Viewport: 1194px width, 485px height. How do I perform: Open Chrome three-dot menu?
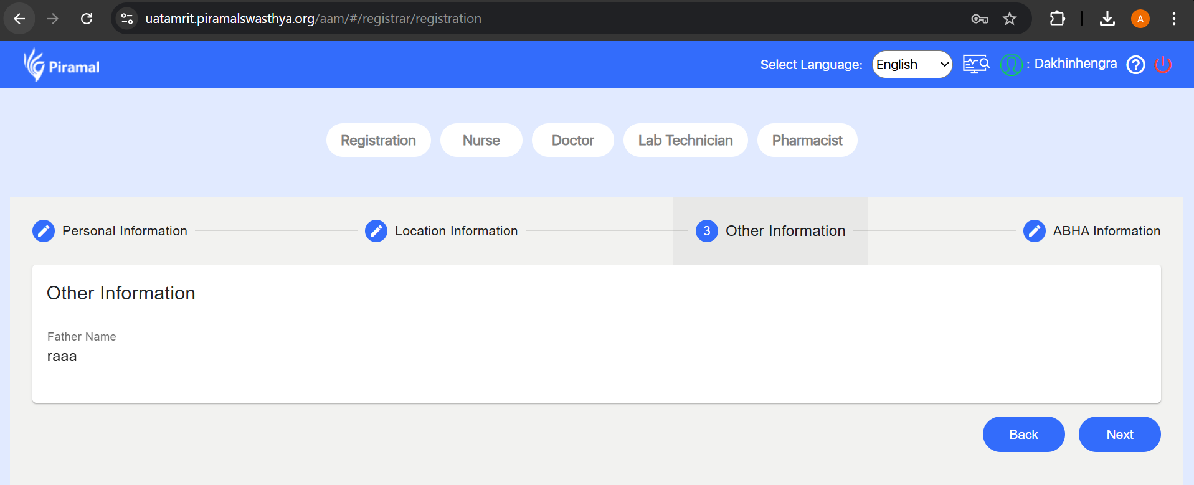(x=1173, y=19)
